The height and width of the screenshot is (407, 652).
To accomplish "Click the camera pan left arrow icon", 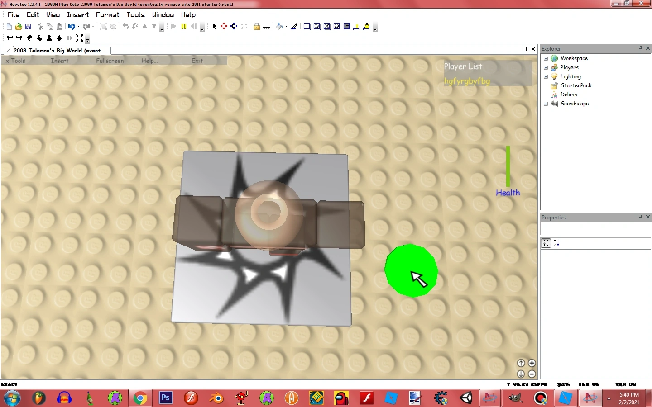I will point(10,38).
